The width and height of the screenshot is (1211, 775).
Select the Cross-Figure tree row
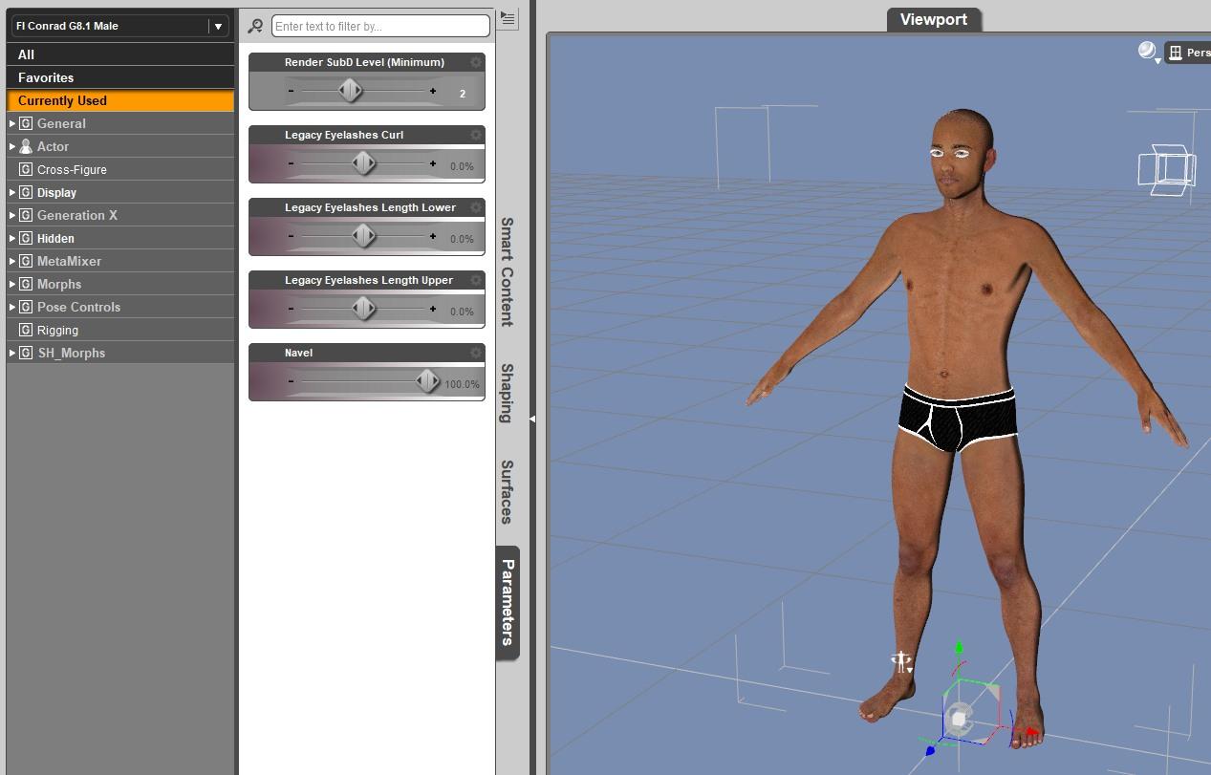(120, 169)
